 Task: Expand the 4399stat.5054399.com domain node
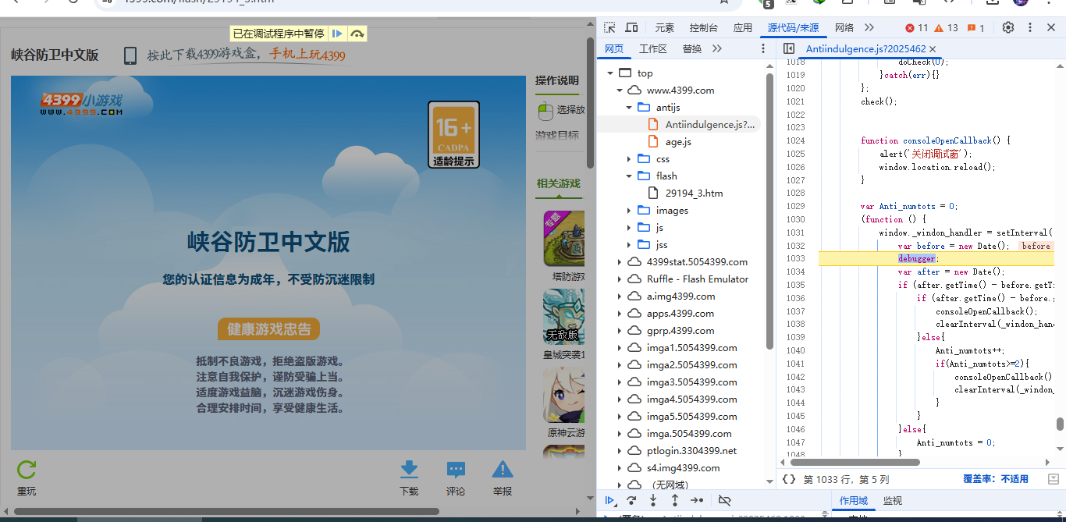(620, 262)
